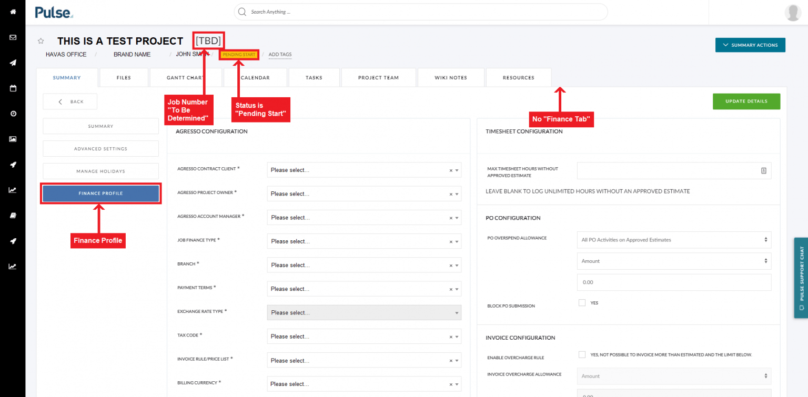
Task: Open the mail envelope icon in the sidebar
Action: coord(12,37)
